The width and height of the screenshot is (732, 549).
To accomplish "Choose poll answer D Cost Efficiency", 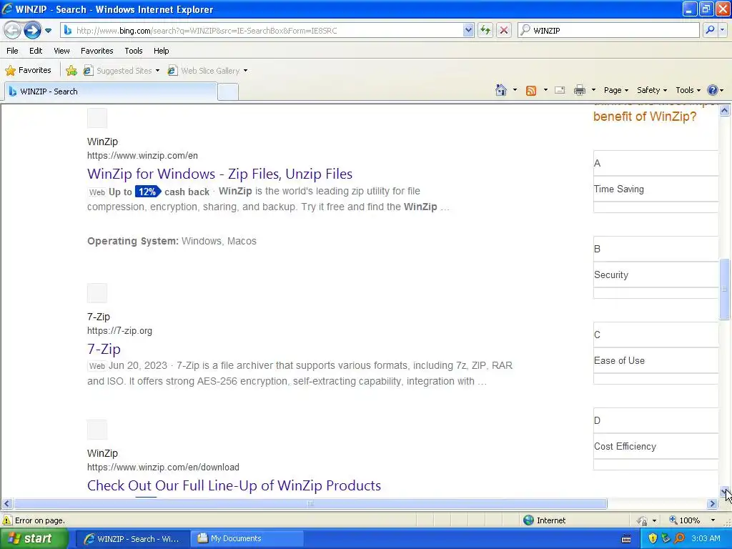I will [x=656, y=439].
